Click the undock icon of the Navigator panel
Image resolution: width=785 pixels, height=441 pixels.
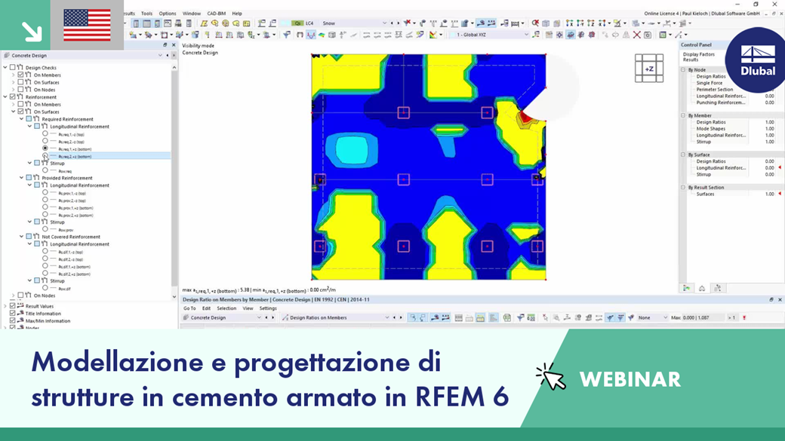165,45
